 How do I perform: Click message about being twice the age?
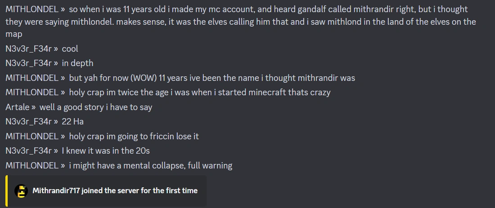pyautogui.click(x=199, y=93)
